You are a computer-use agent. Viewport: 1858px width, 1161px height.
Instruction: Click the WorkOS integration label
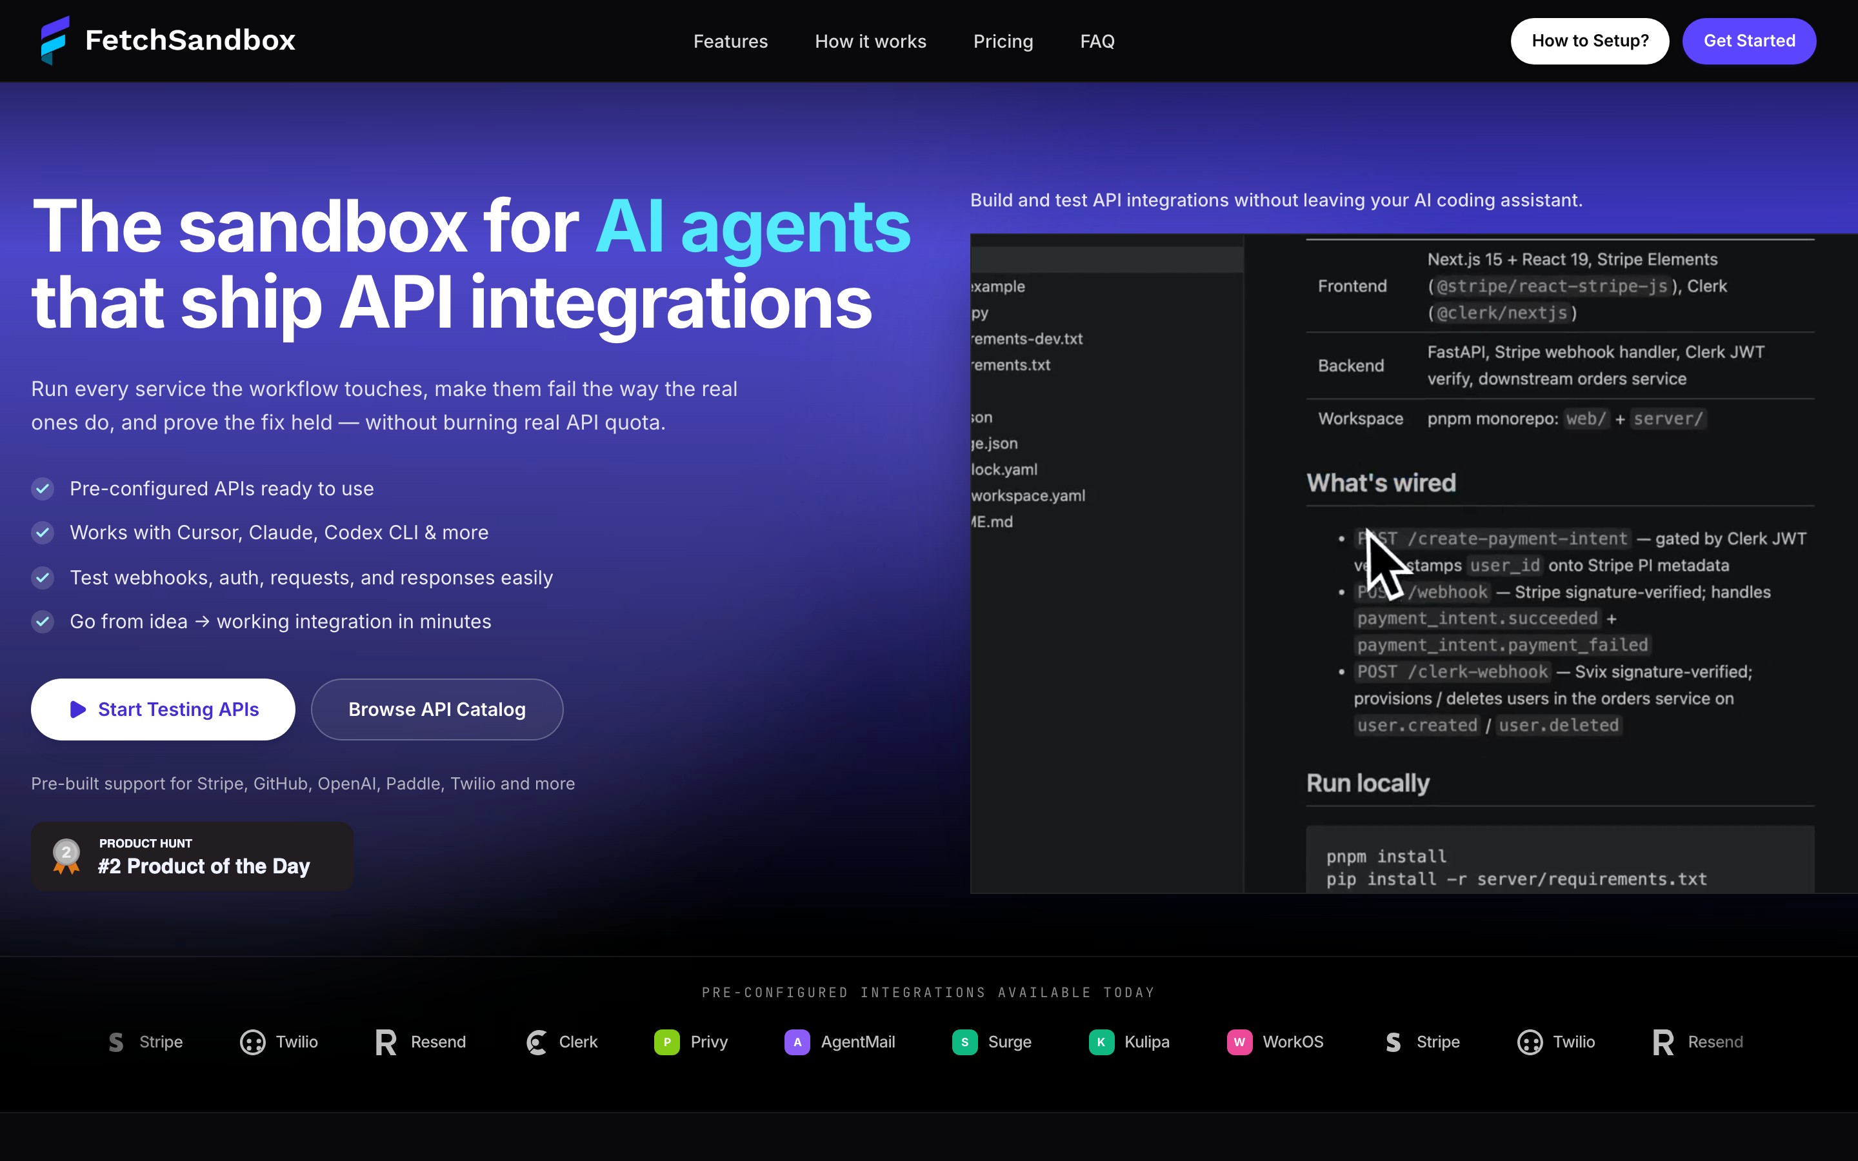1293,1042
